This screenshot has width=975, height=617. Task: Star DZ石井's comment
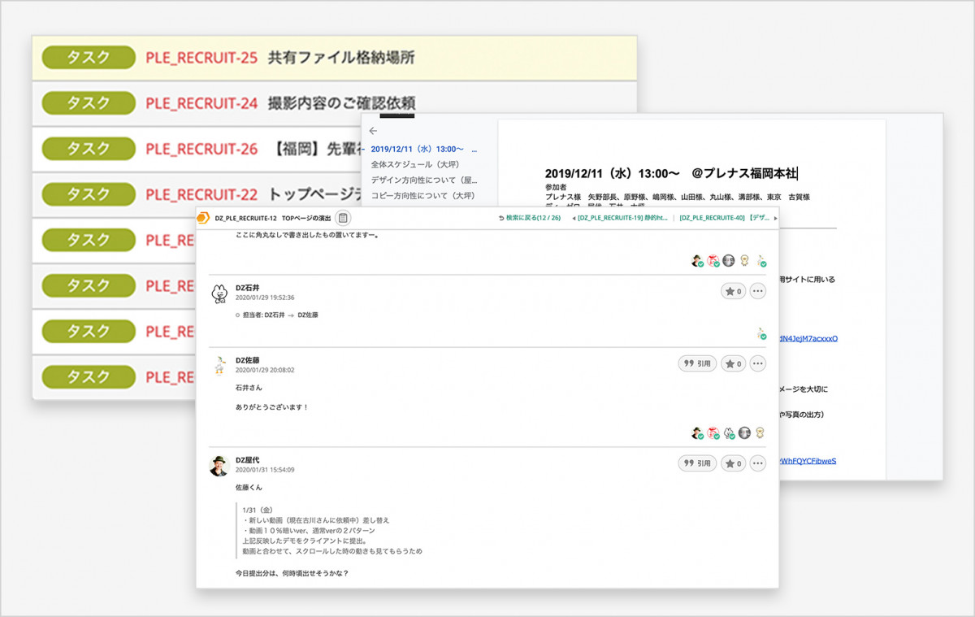(x=733, y=291)
